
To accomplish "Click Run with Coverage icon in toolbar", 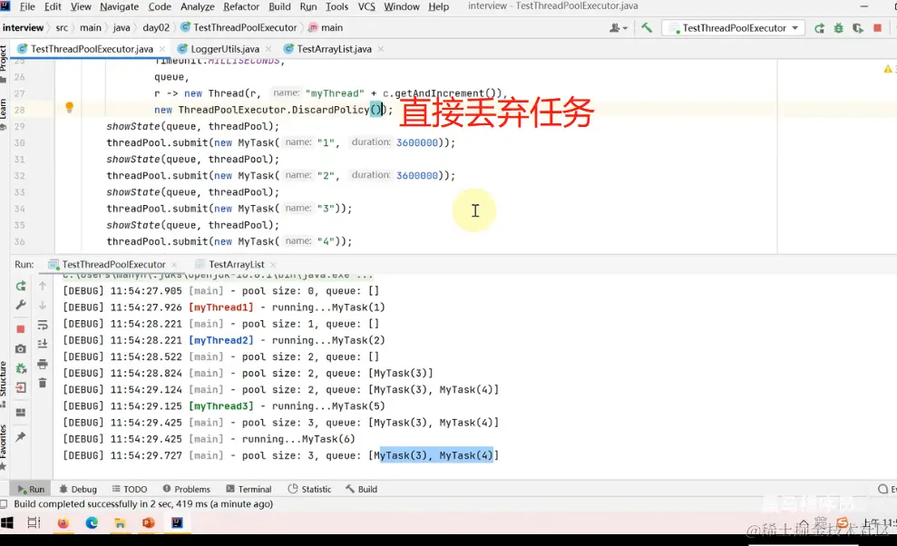I will point(857,27).
